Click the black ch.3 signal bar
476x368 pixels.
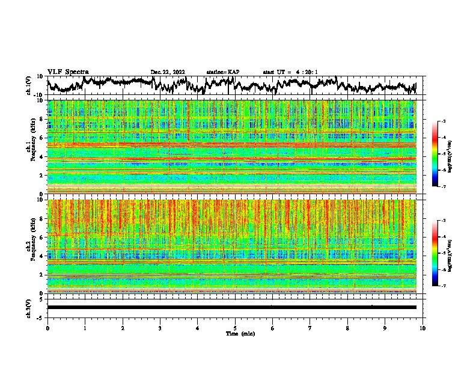click(x=232, y=307)
